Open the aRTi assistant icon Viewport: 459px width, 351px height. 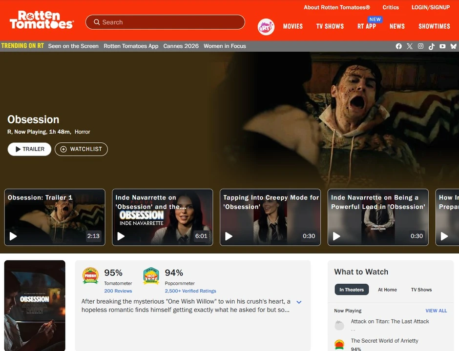(x=266, y=27)
